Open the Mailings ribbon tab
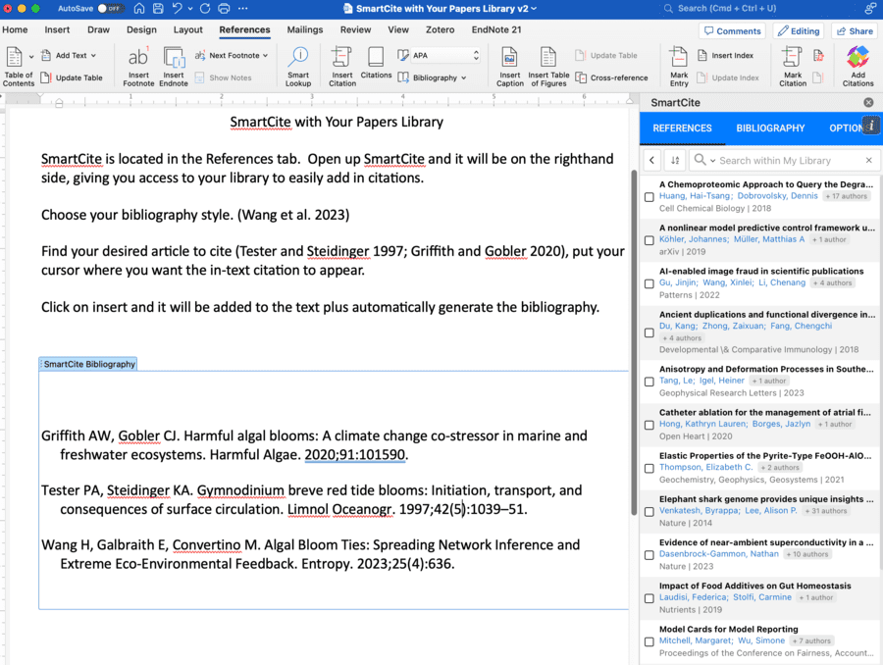This screenshot has height=665, width=883. pos(305,29)
